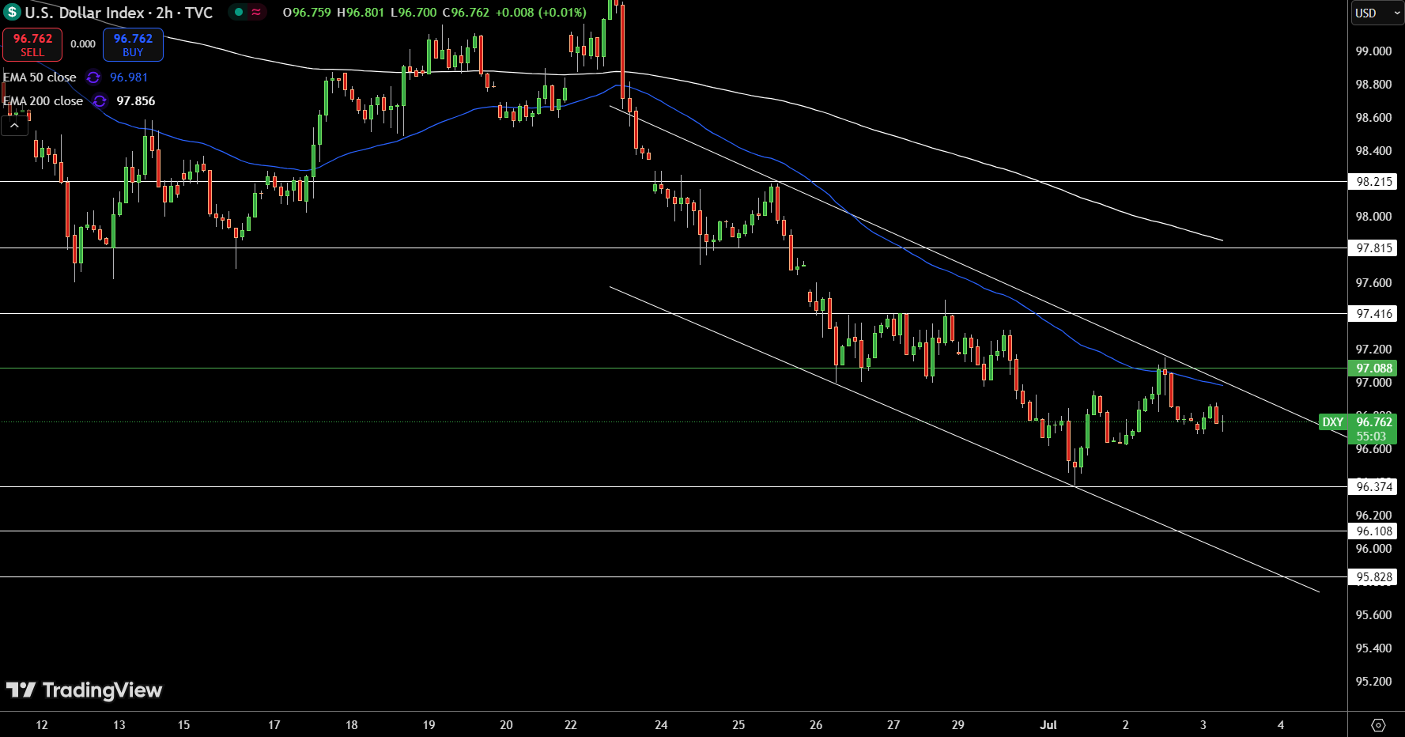
Task: Click the U.S. Dollar Index chart title
Action: coord(119,13)
